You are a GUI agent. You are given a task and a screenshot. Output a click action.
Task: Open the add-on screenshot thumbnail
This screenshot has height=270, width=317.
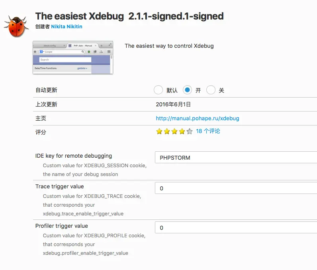(x=72, y=57)
